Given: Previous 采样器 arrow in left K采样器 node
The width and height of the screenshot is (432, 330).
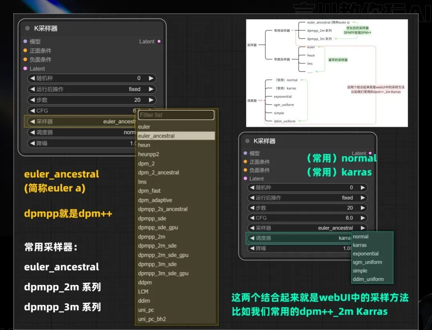Looking at the screenshot, I should 32,121.
